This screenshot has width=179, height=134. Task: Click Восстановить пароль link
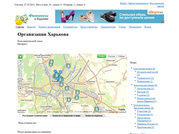point(157,5)
